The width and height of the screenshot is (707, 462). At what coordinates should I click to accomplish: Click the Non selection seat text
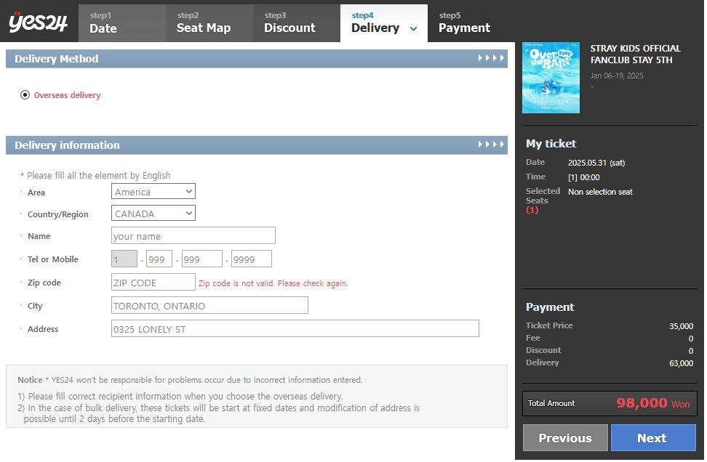coord(600,192)
